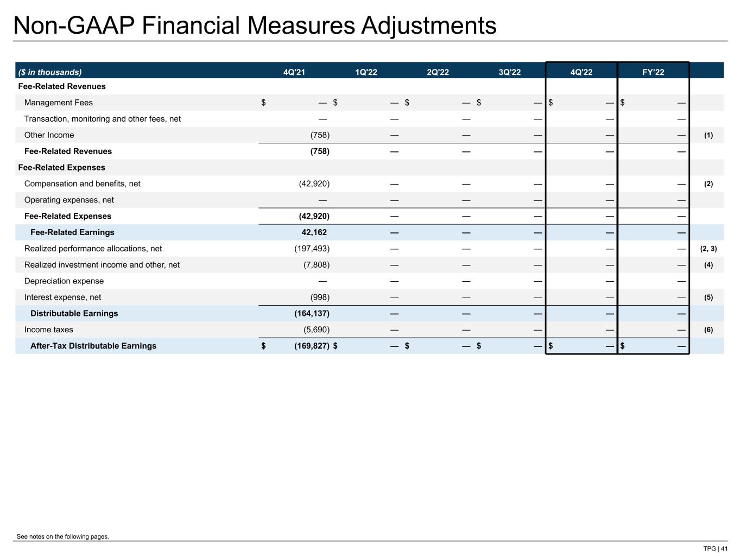741x556 pixels.
Task: Open footnote (4) reference
Action: tap(708, 265)
